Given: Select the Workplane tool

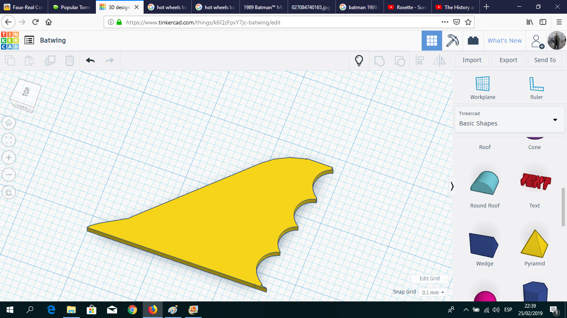Looking at the screenshot, I should click(x=483, y=88).
